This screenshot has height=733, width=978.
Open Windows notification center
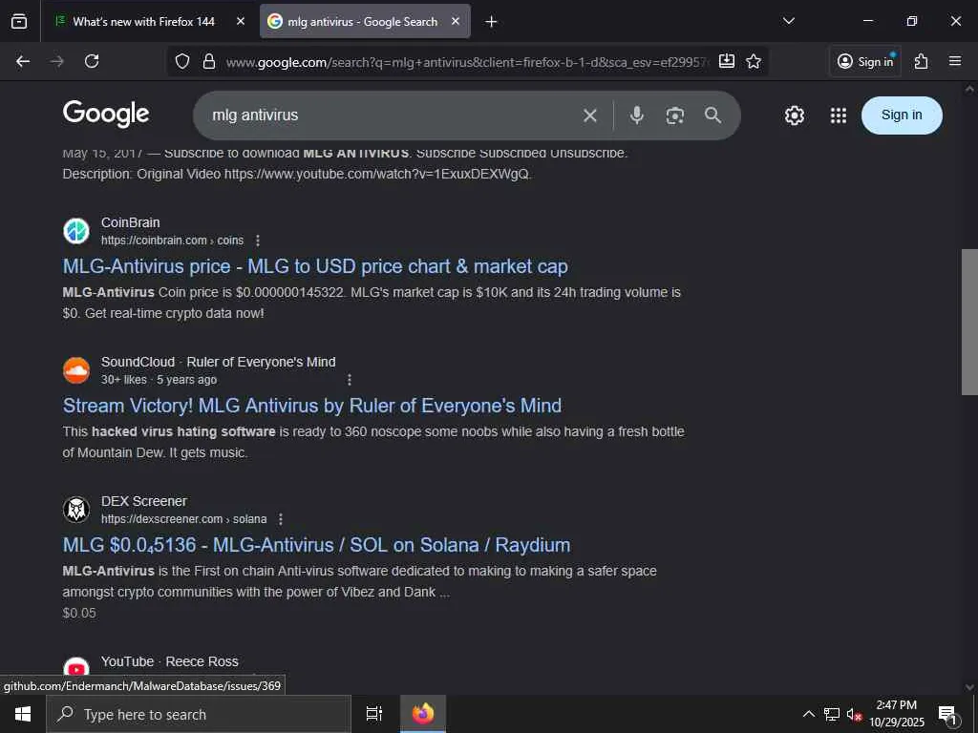pyautogui.click(x=947, y=714)
